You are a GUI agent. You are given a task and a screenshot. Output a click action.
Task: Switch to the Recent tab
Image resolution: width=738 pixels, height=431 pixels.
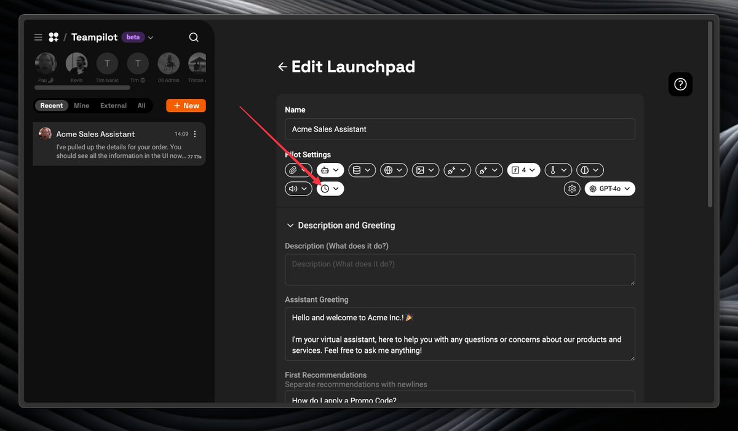tap(52, 106)
